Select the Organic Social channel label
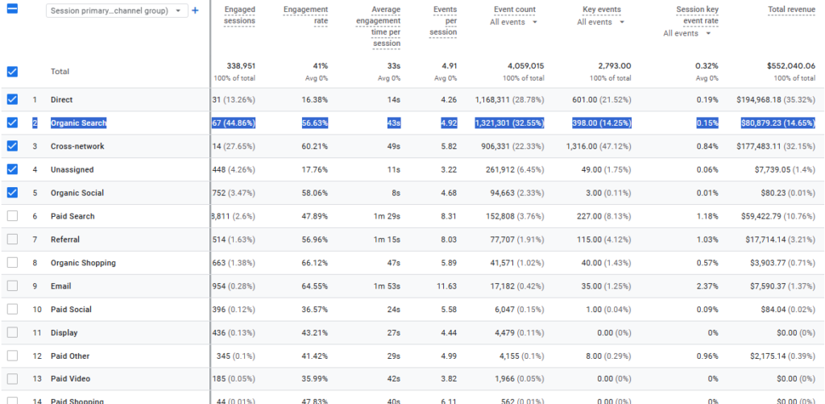Screen dimensions: 825x404 click(x=77, y=193)
